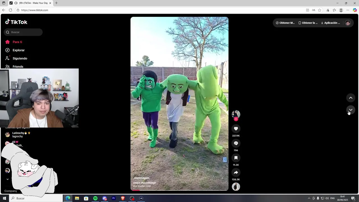Open the browser profile icon
The width and height of the screenshot is (359, 202).
pos(341,10)
